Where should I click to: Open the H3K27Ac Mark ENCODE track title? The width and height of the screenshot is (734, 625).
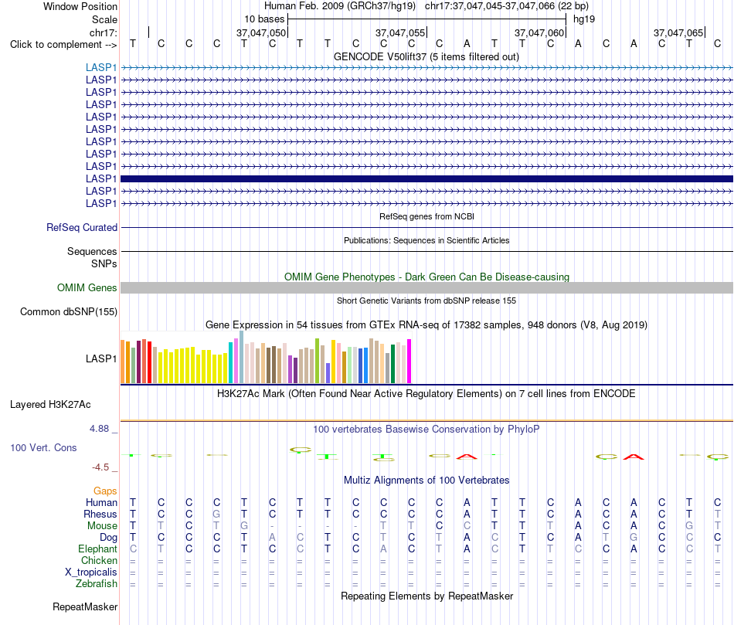point(426,394)
